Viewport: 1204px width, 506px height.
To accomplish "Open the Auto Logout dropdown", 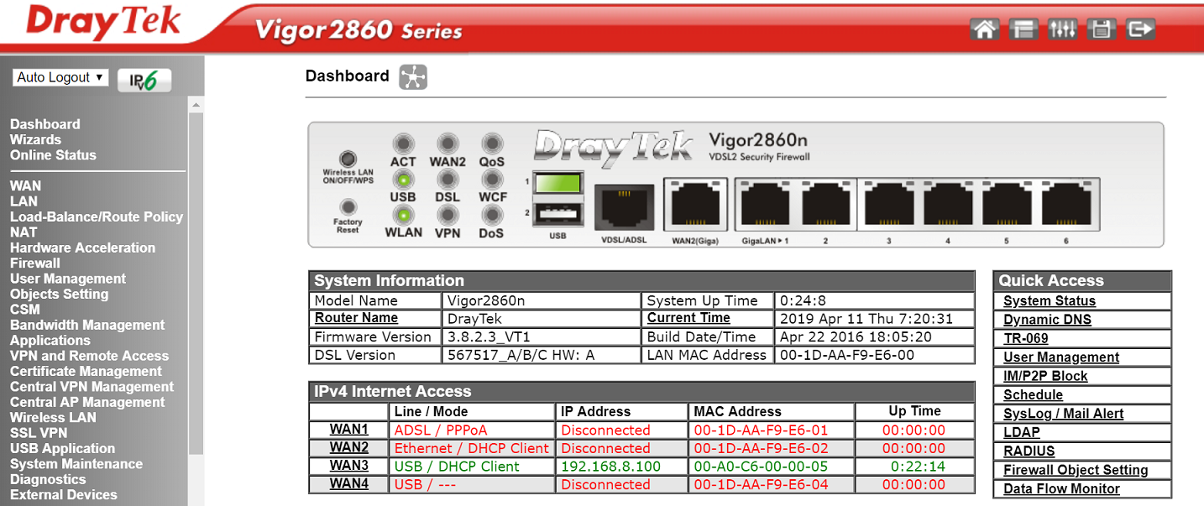I will (60, 77).
